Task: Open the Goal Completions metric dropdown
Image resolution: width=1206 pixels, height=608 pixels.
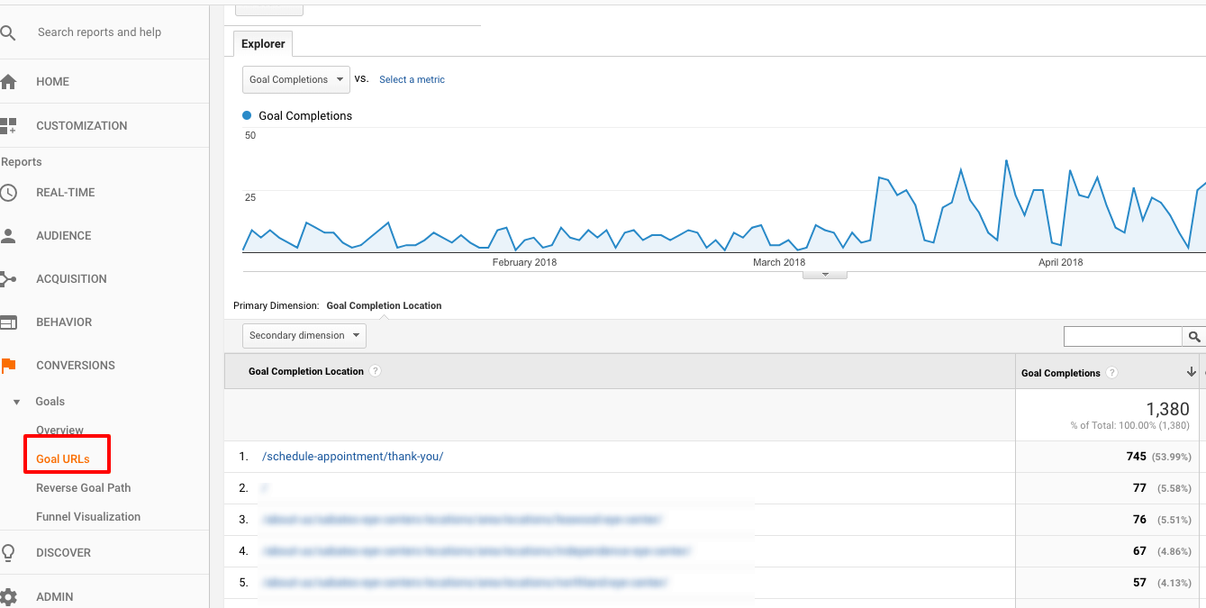Action: (x=296, y=79)
